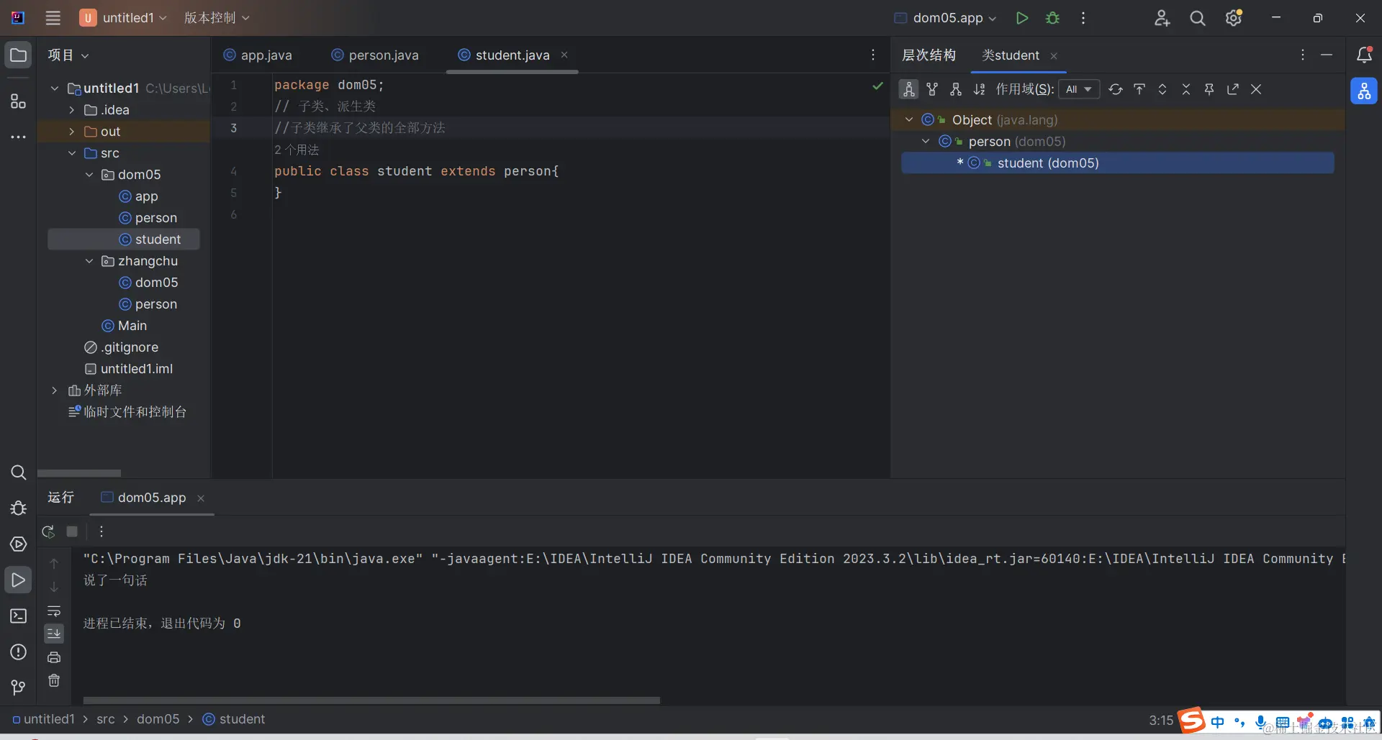This screenshot has width=1382, height=740.
Task: Open the untitled1 project dropdown
Action: (123, 18)
